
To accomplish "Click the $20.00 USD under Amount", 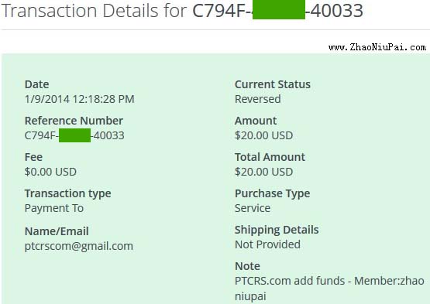I will [x=264, y=135].
